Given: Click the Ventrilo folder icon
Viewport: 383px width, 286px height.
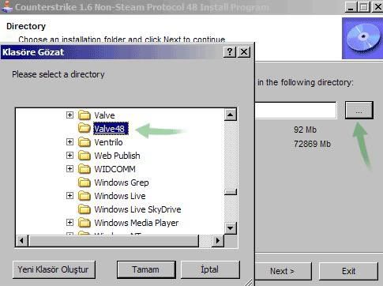Looking at the screenshot, I should [x=84, y=142].
